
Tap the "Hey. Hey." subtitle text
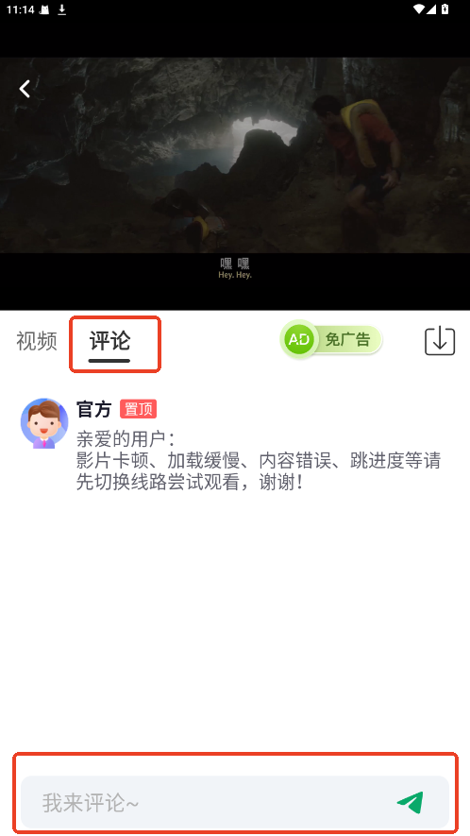[x=235, y=275]
